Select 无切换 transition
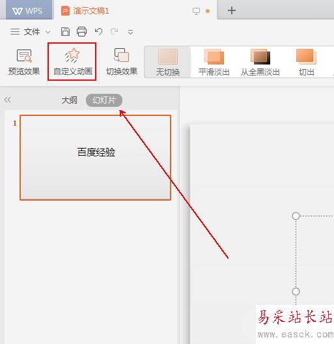 168,63
